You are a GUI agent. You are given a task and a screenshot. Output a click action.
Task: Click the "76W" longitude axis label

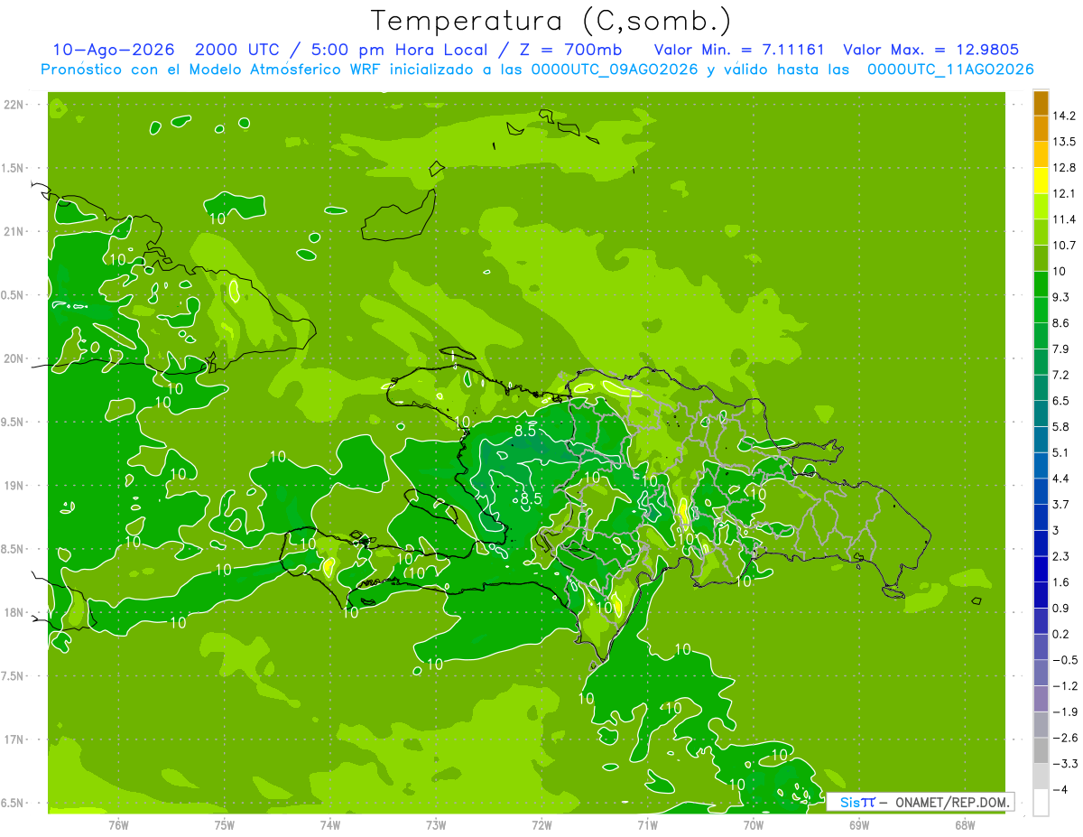pyautogui.click(x=119, y=825)
